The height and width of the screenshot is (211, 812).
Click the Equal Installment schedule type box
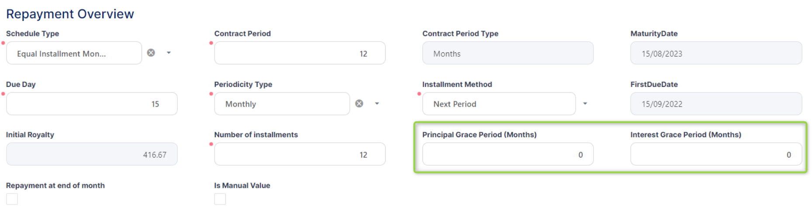click(x=74, y=53)
